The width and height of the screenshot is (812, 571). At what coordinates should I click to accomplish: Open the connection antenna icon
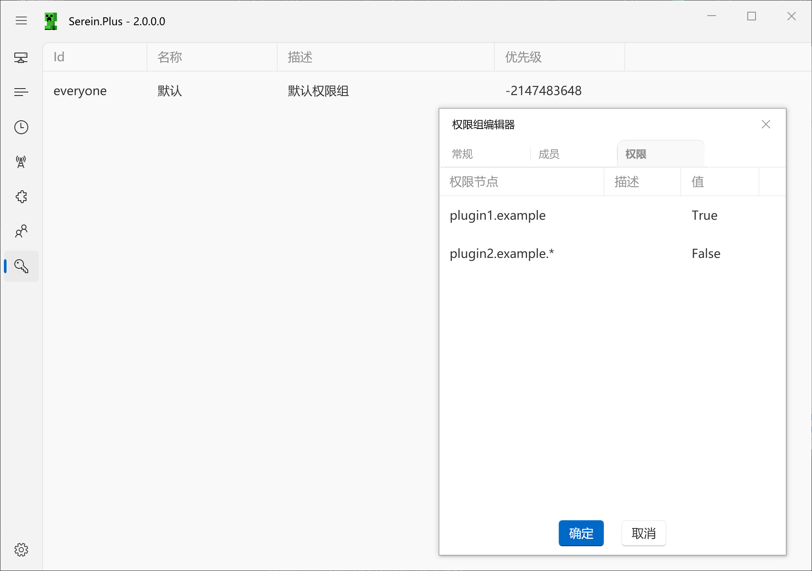[x=21, y=162]
